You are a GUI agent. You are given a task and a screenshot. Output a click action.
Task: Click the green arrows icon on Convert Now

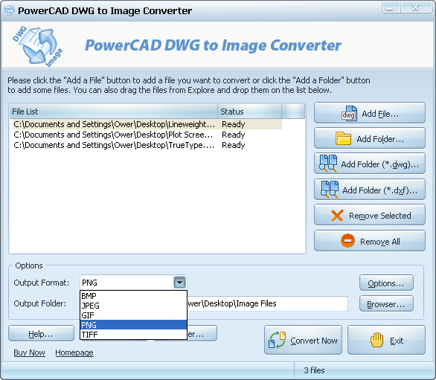[278, 340]
